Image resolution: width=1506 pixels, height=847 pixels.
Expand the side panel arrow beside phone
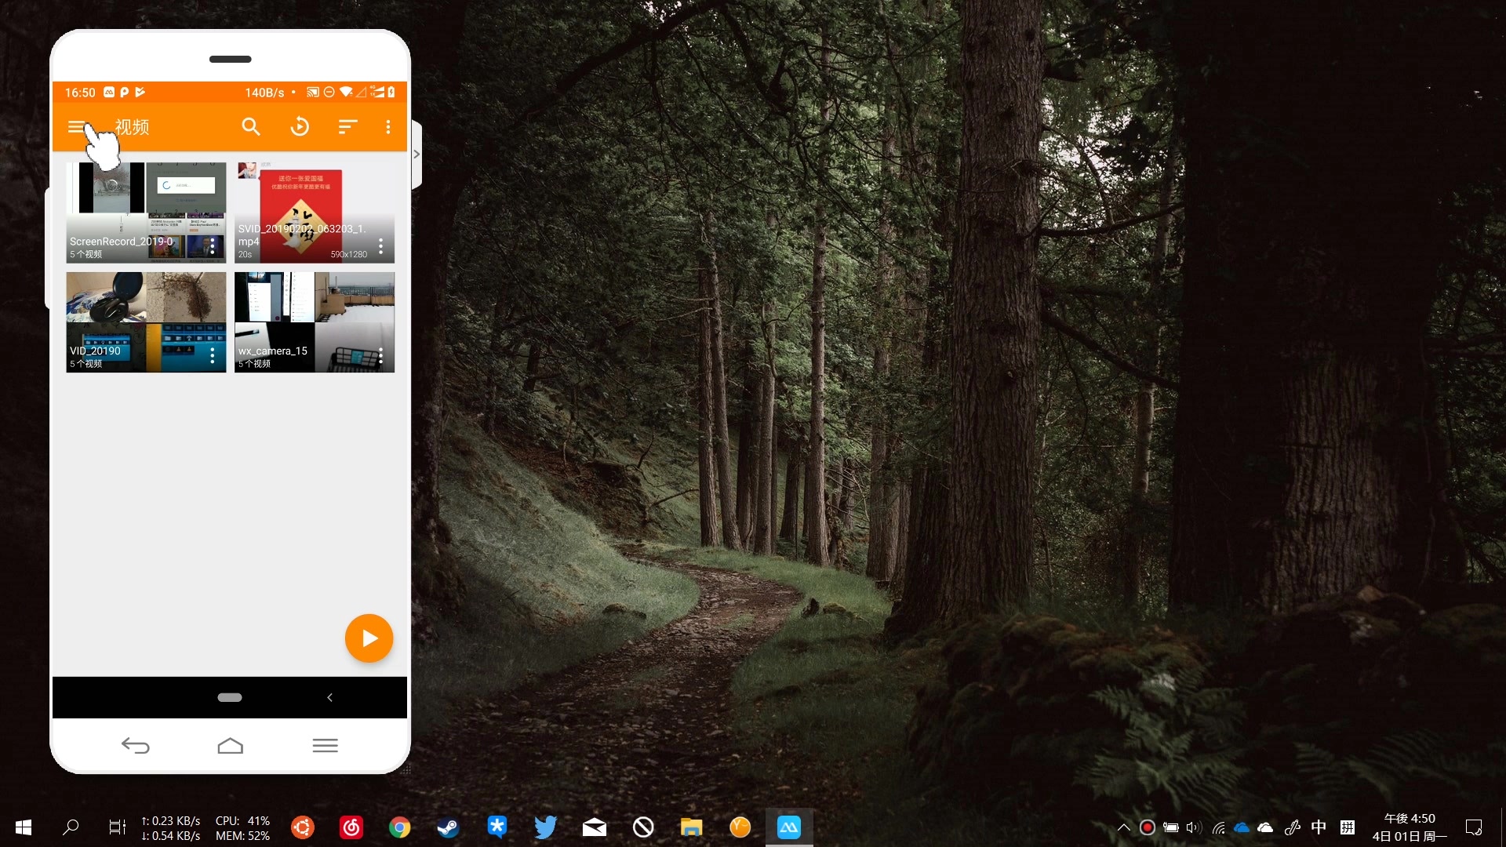pyautogui.click(x=417, y=154)
